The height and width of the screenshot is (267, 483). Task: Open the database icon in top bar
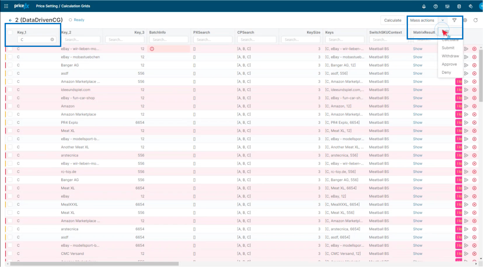(x=459, y=6)
